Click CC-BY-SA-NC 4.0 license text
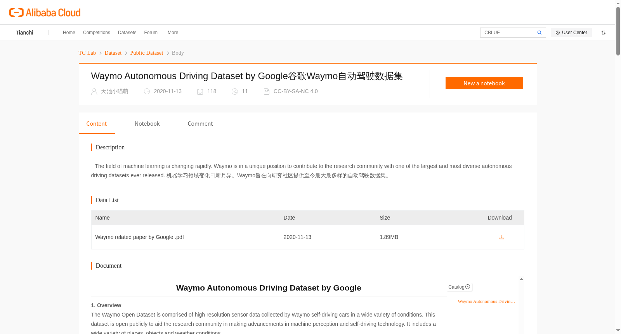Image resolution: width=621 pixels, height=334 pixels. point(296,92)
